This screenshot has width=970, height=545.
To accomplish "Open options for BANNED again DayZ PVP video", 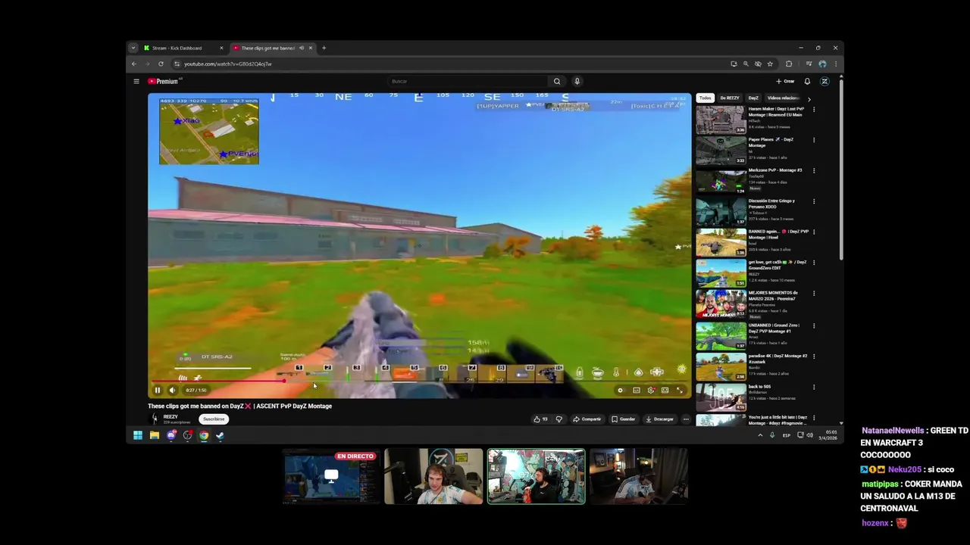I will tap(814, 232).
